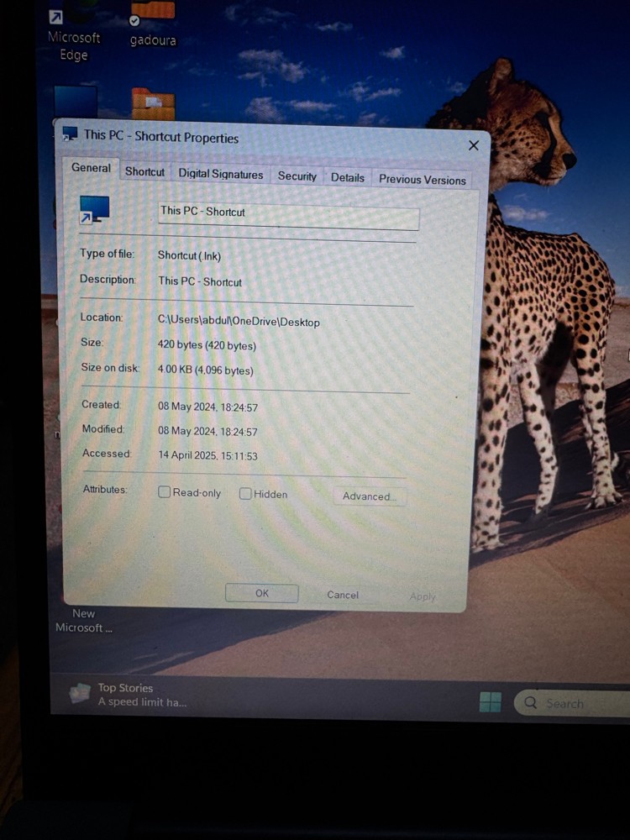The image size is (630, 840).
Task: Click the taskbar Search box
Action: tap(571, 703)
